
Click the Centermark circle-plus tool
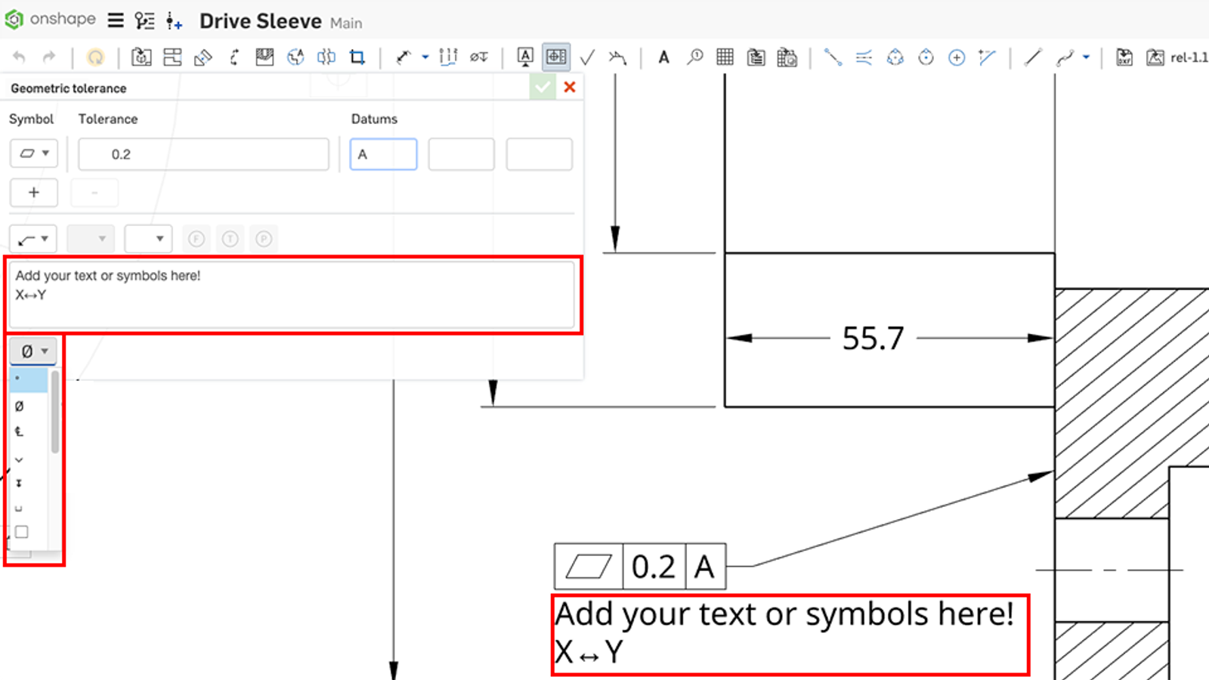coord(957,57)
